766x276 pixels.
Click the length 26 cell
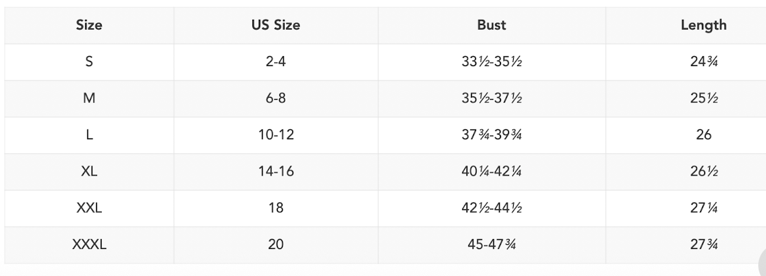(x=703, y=135)
